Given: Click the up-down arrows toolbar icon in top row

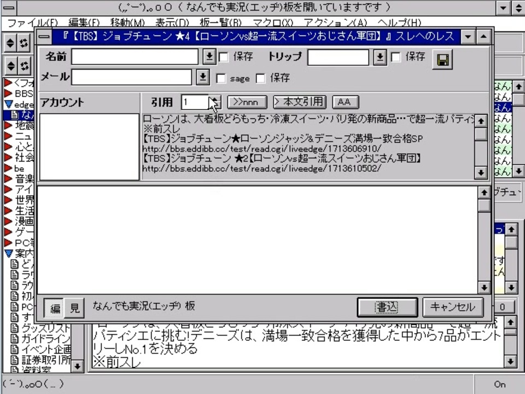Looking at the screenshot, I should click(10, 43).
